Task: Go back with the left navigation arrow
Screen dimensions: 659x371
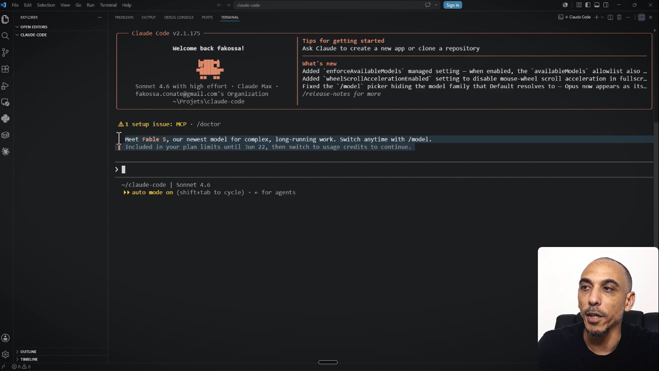Action: (219, 5)
